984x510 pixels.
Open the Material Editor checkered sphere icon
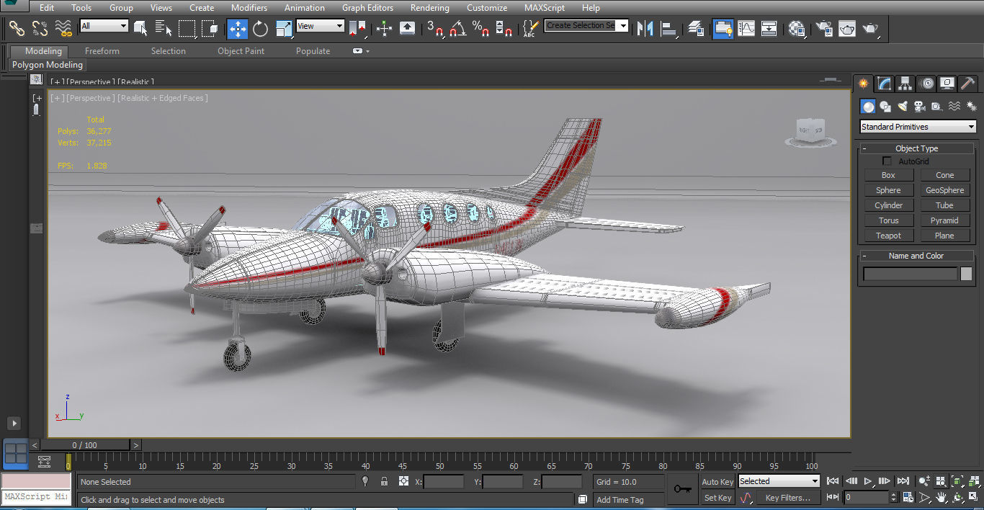[x=796, y=29]
